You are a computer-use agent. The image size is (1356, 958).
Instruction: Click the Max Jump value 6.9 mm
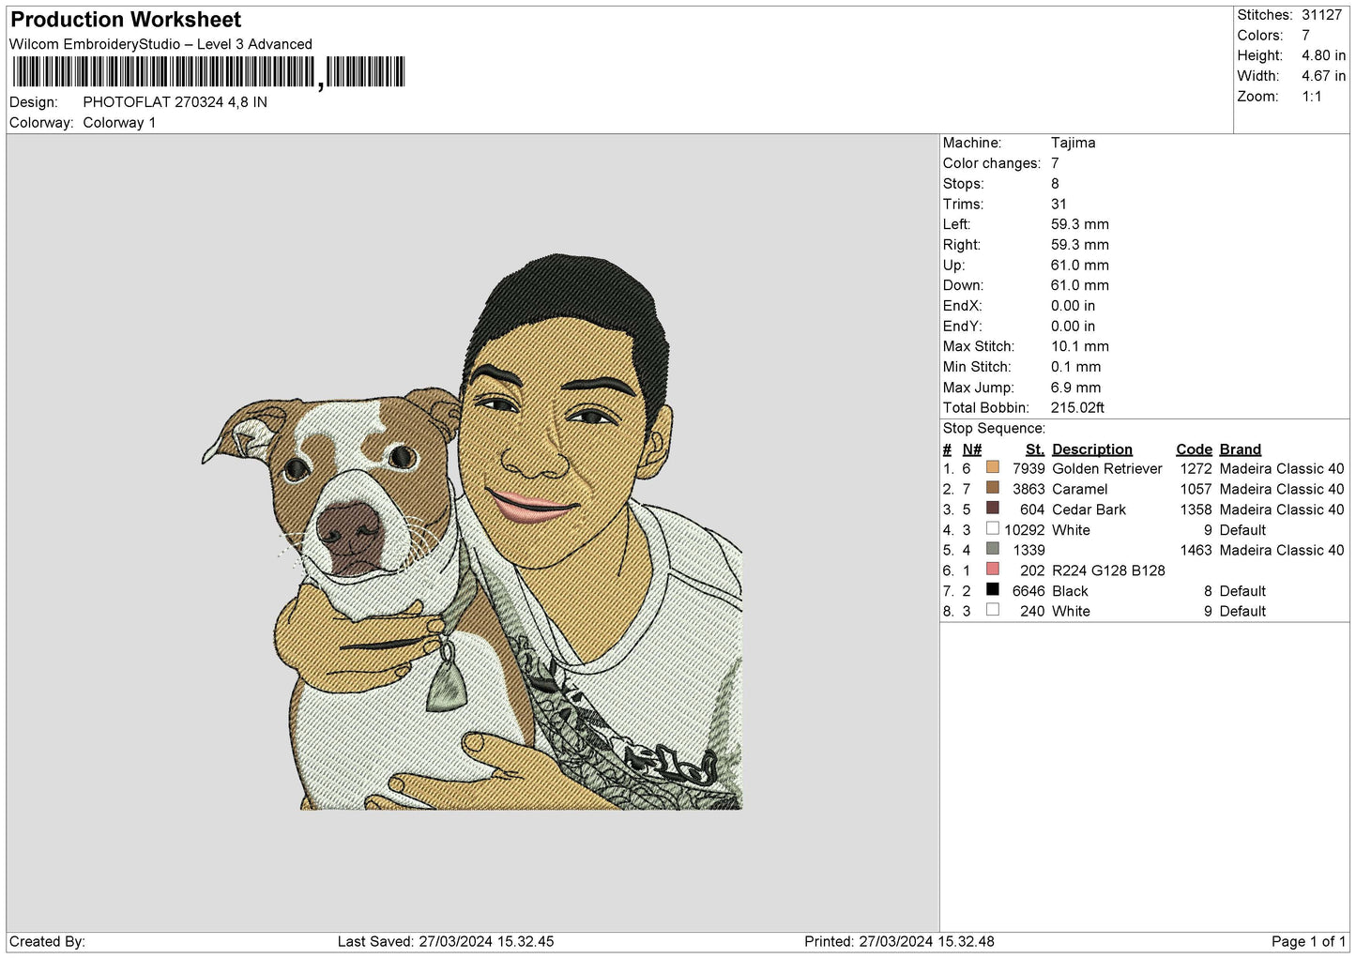pyautogui.click(x=1075, y=388)
